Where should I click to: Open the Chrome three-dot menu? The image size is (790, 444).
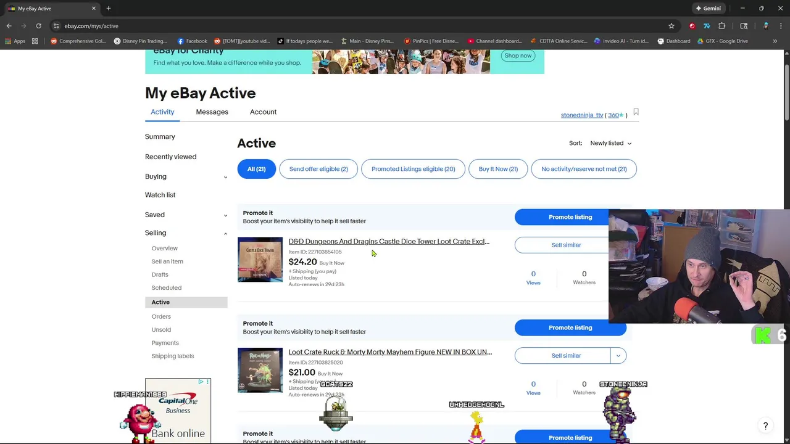coord(781,26)
